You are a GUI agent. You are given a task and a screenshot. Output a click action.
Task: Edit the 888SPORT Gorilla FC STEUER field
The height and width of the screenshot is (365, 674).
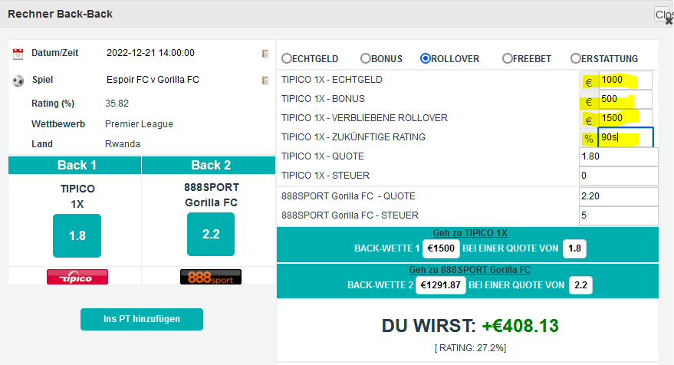point(619,215)
